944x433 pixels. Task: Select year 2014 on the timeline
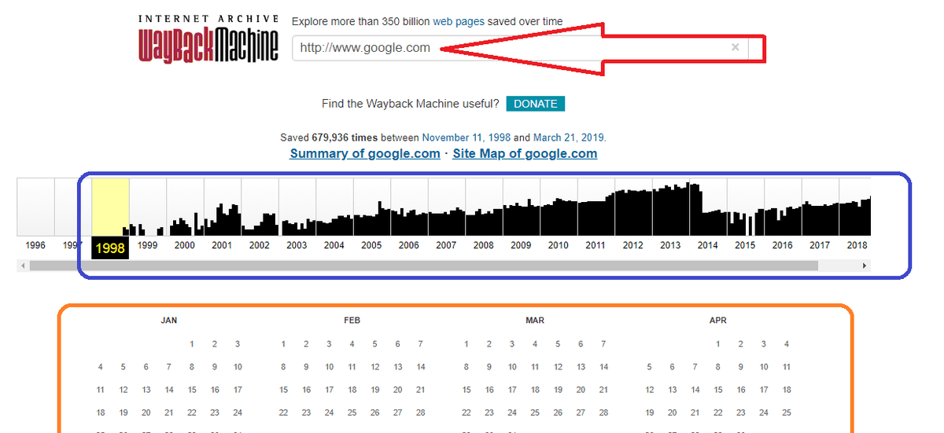coord(708,245)
